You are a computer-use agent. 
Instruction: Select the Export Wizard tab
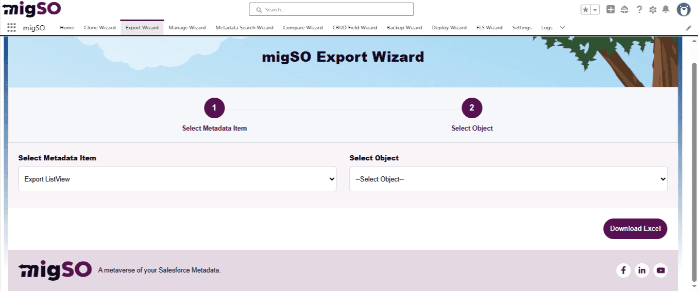coord(142,28)
